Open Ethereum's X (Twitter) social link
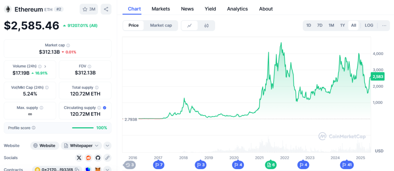 (x=79, y=158)
